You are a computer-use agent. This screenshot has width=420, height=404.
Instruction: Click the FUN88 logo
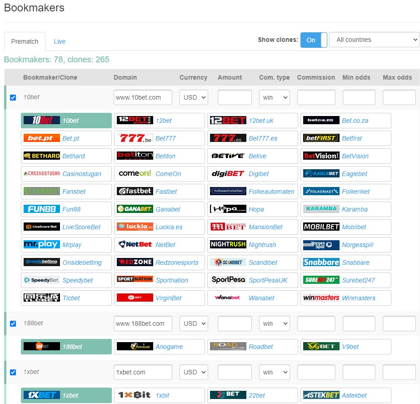[x=41, y=209]
